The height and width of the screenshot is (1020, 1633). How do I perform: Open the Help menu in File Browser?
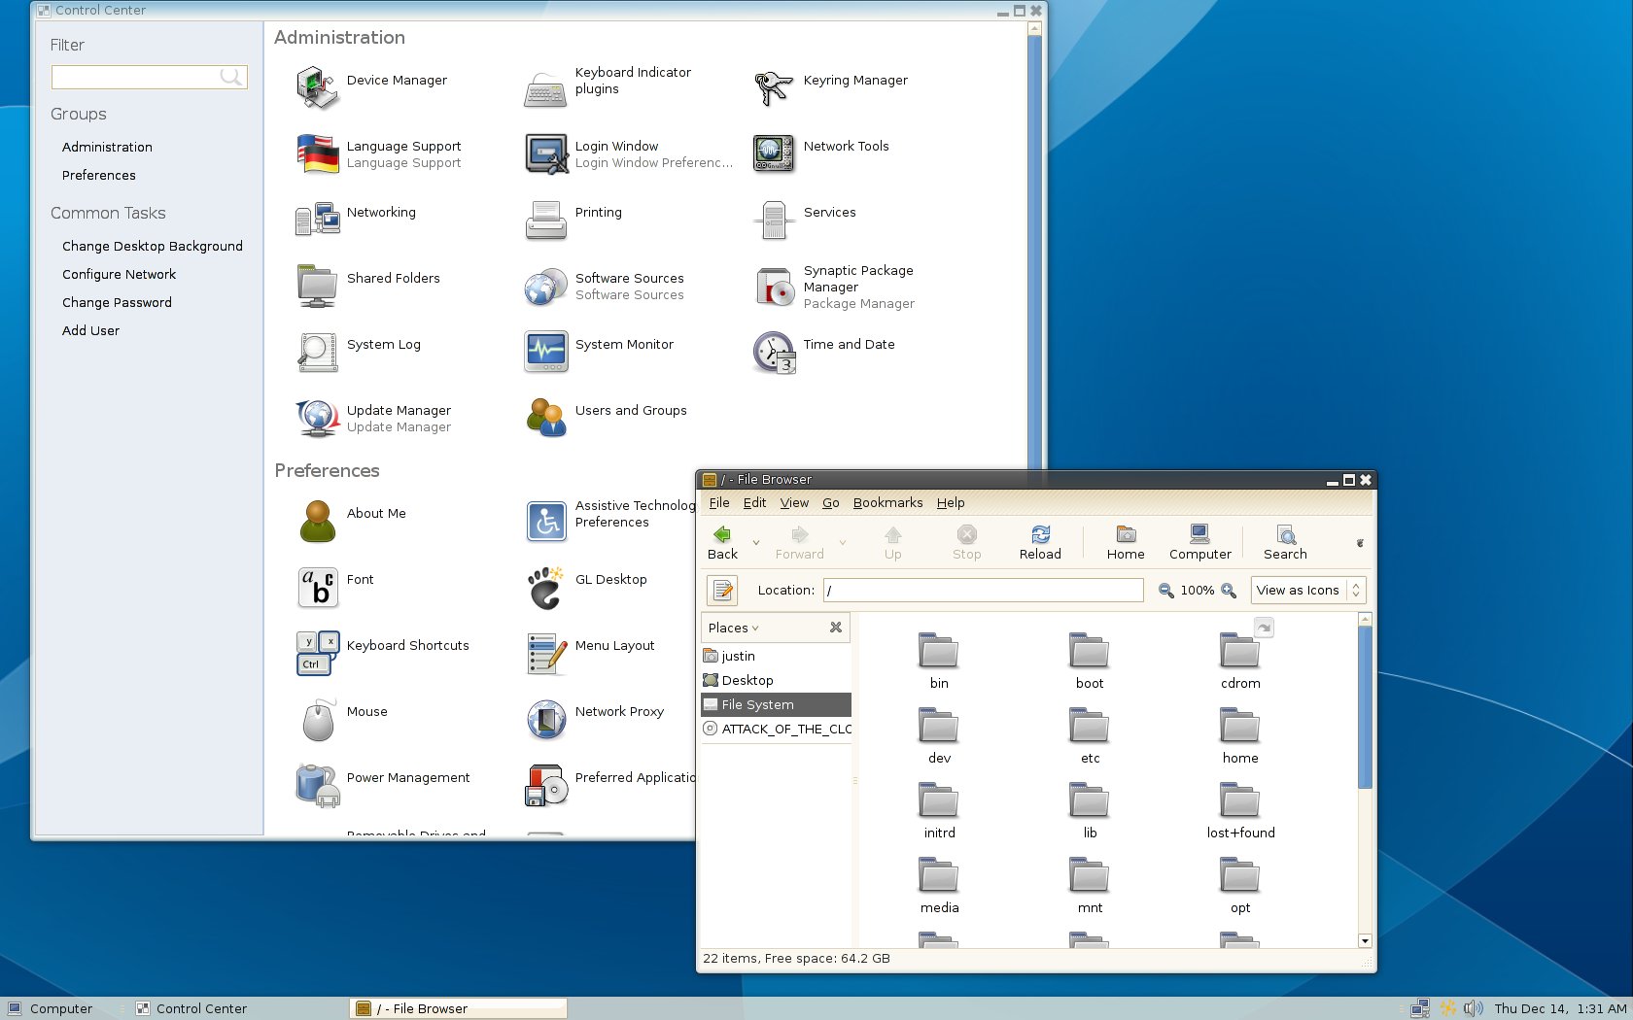coord(951,502)
